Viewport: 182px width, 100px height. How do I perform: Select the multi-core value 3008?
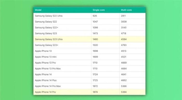124,22
